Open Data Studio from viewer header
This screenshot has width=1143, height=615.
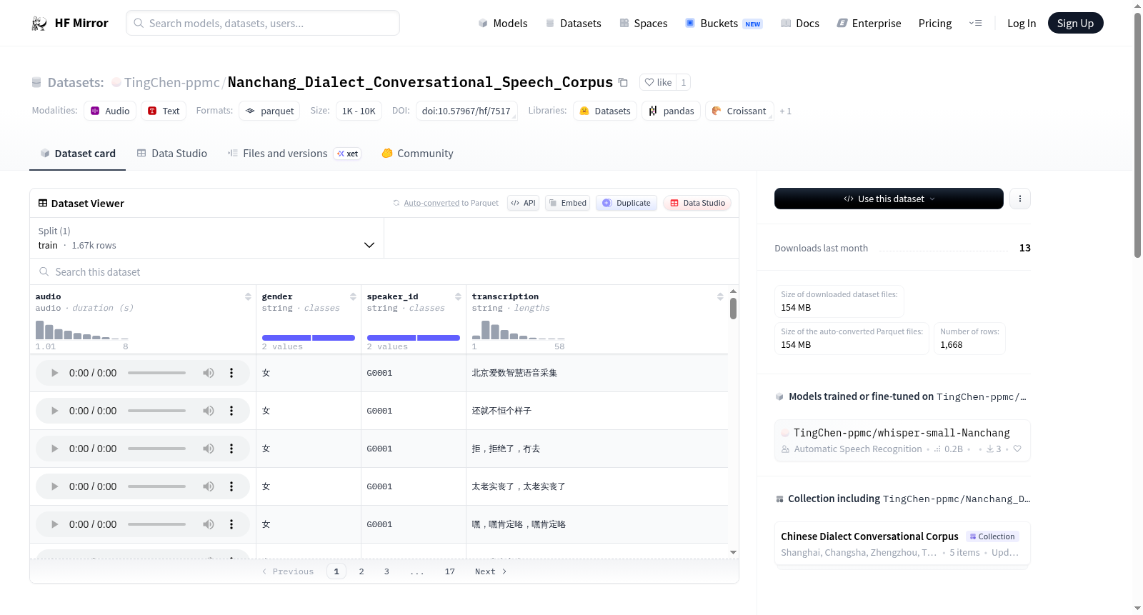pyautogui.click(x=697, y=203)
